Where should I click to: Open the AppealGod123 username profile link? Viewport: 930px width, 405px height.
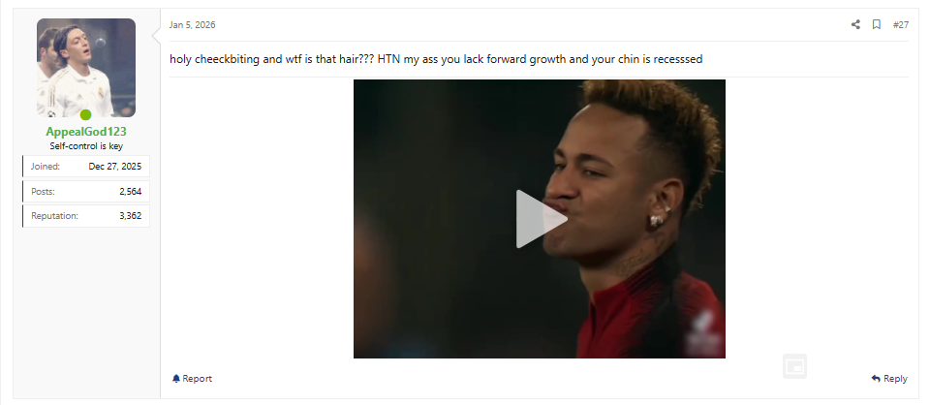click(x=86, y=132)
